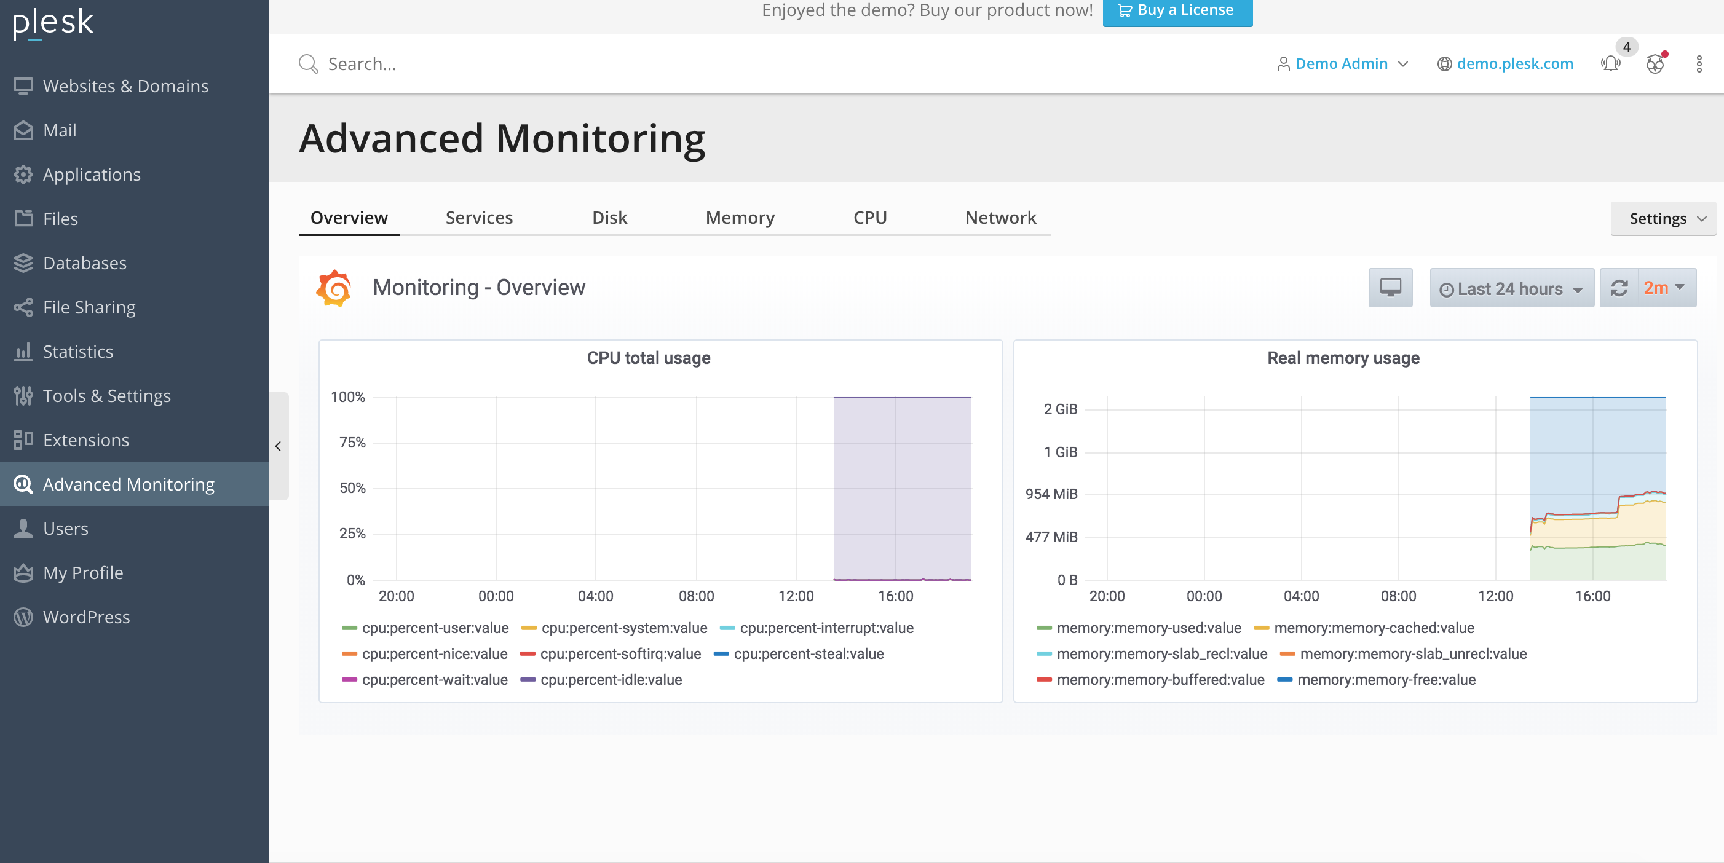The width and height of the screenshot is (1724, 863).
Task: Click the Databases stack icon
Action: tap(23, 262)
